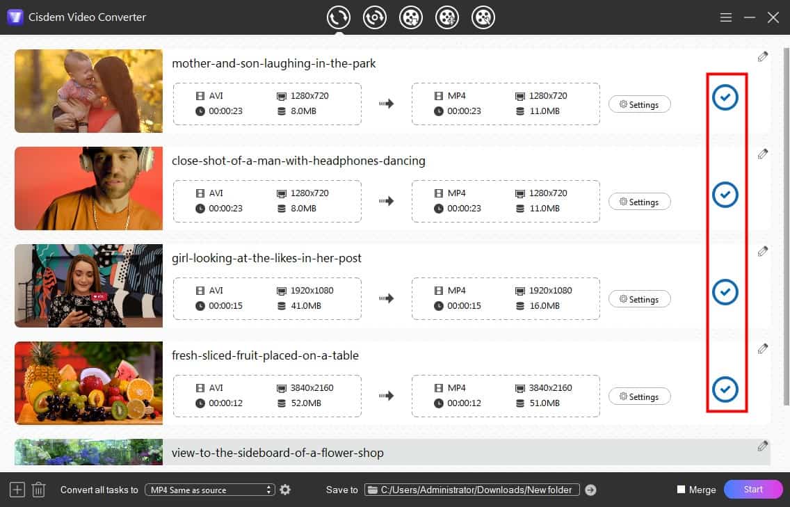The height and width of the screenshot is (507, 790).
Task: Deselect the mother-and-son-laughing-in-the-park task
Action: [x=725, y=97]
